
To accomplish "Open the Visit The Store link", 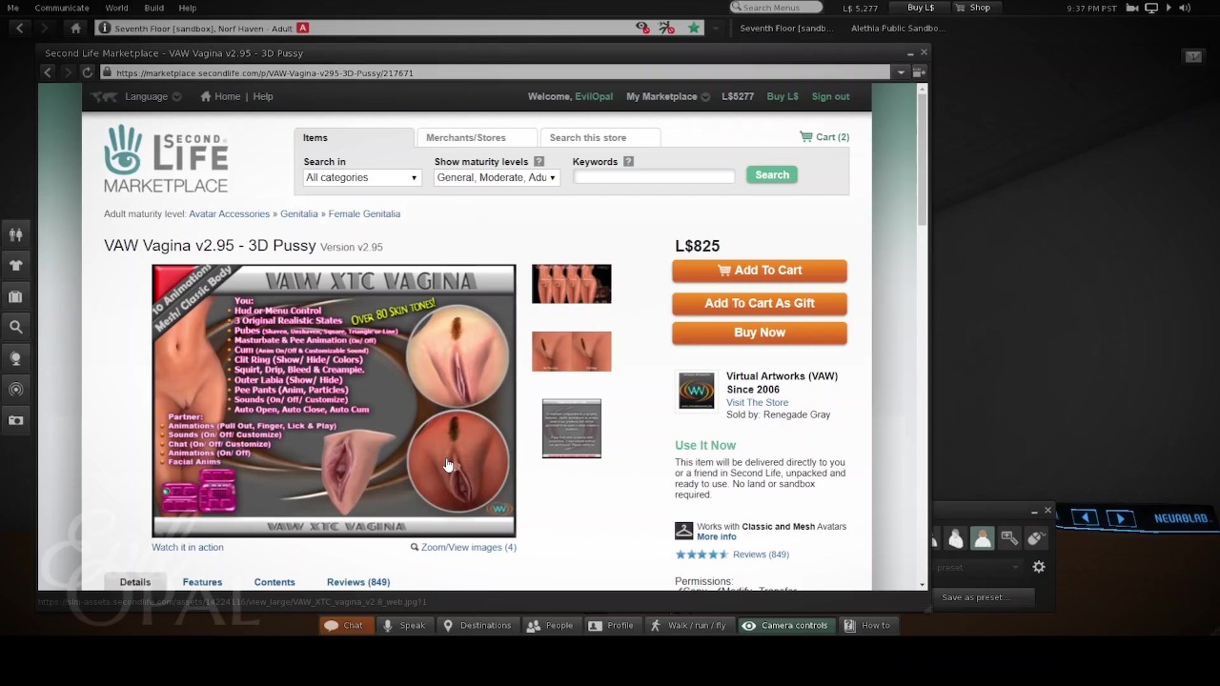I will (757, 402).
